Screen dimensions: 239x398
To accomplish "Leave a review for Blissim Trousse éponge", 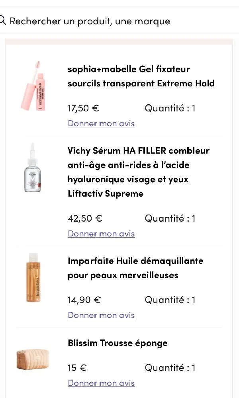I will pyautogui.click(x=101, y=383).
